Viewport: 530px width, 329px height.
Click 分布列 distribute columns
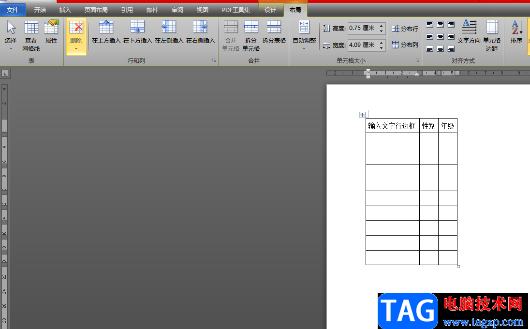click(x=405, y=45)
